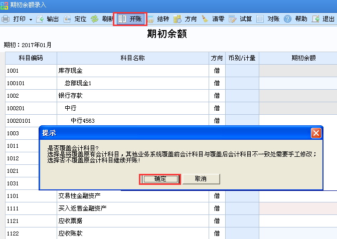The image size is (337, 239).
Task: Click 取消 button in dialog
Action: 201,179
